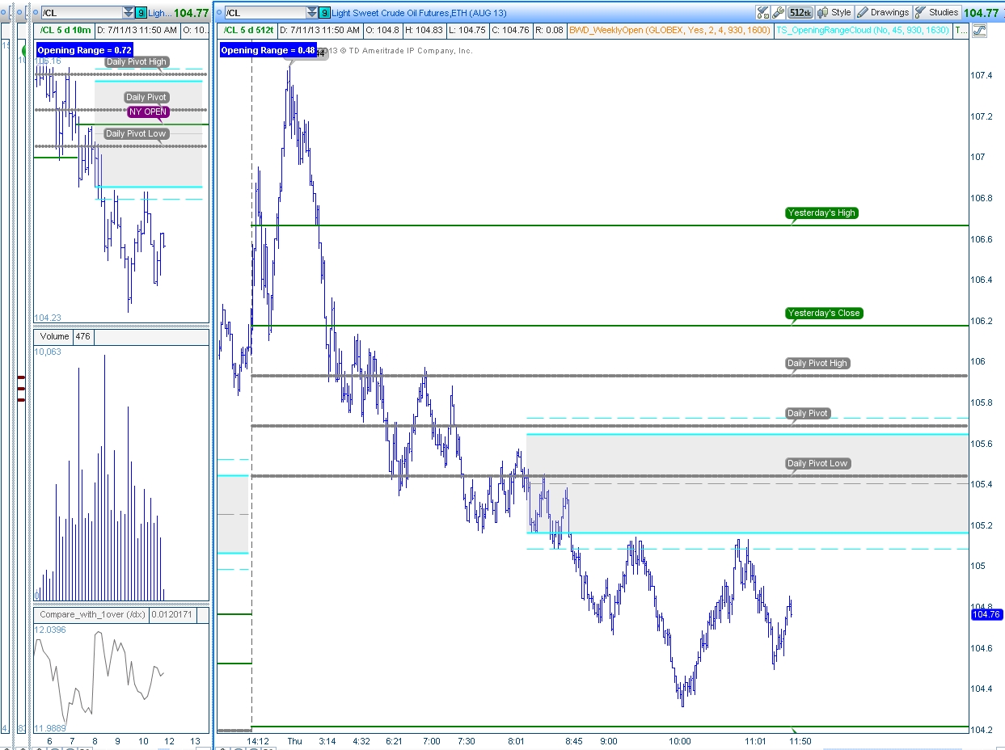Click the NY OPEN purple label
Viewport: 1005px width, 750px height.
click(148, 112)
